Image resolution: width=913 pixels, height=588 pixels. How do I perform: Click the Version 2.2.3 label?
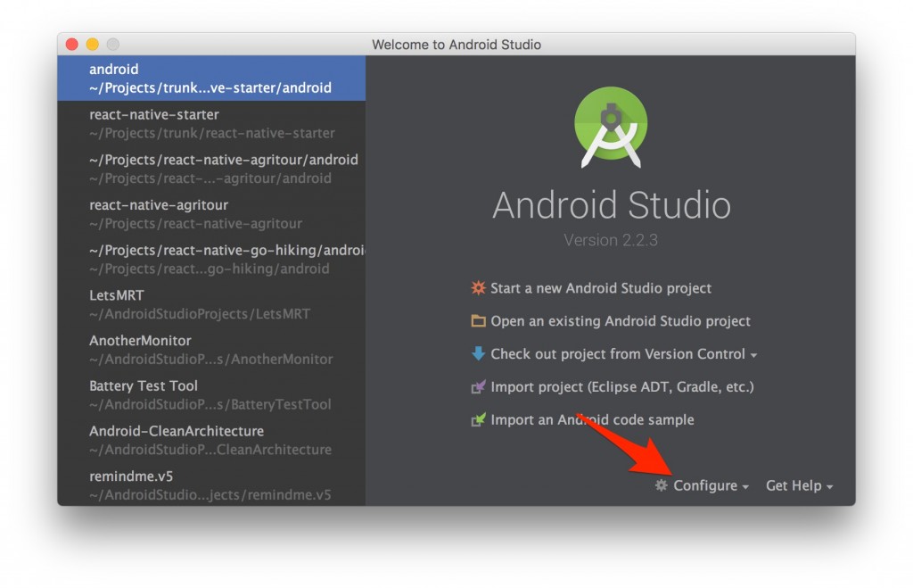(x=611, y=240)
